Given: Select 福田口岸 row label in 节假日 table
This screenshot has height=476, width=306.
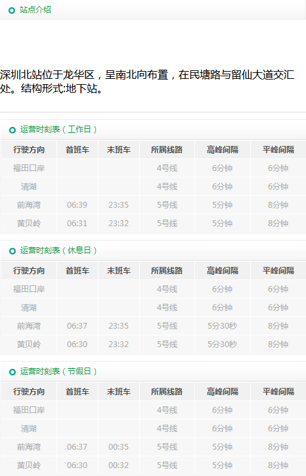Looking at the screenshot, I should click(29, 410).
